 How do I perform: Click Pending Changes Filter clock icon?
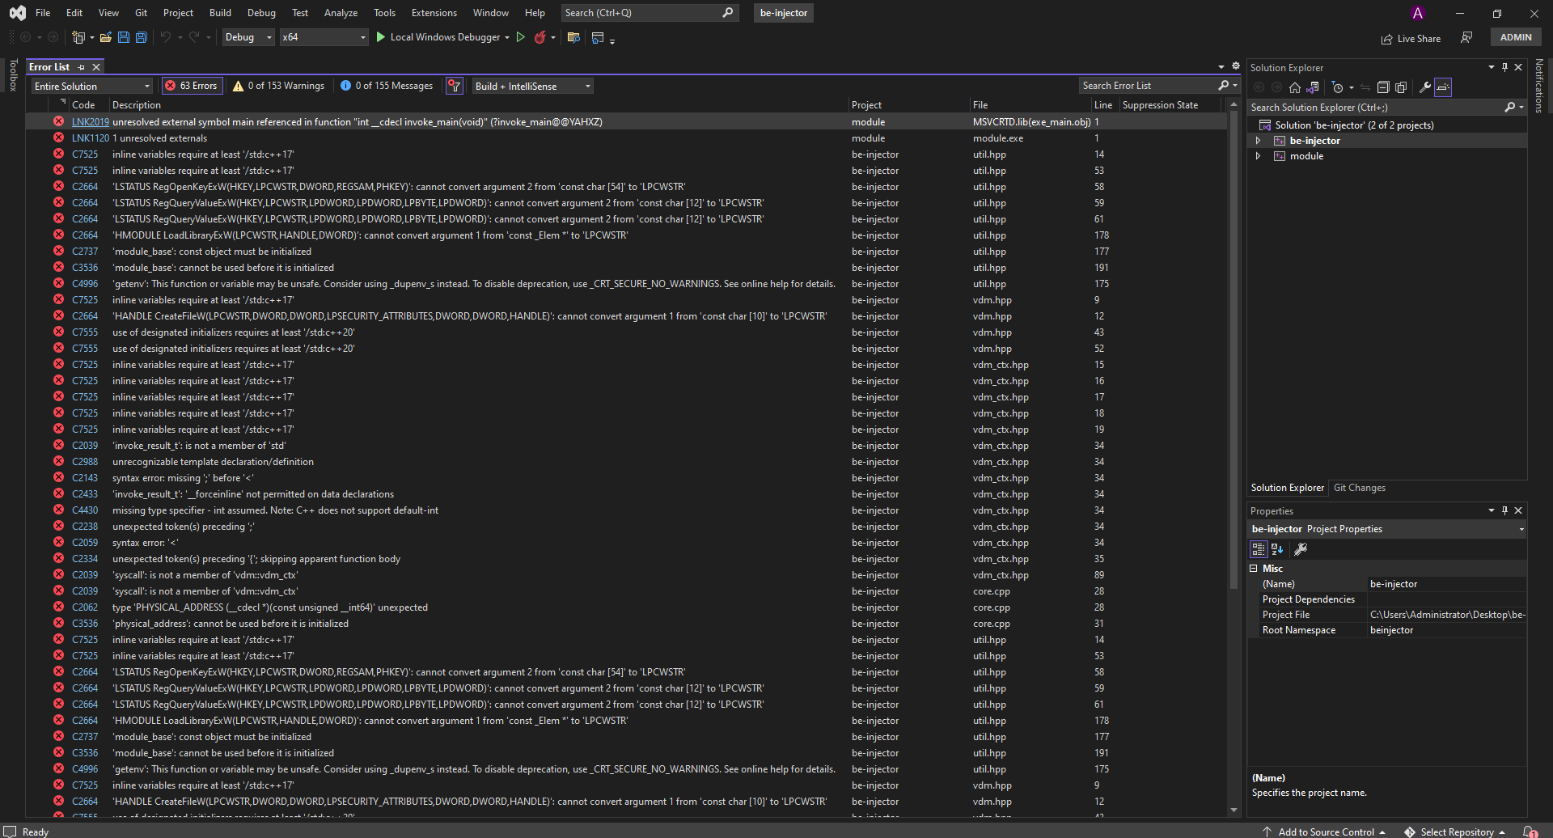point(1337,87)
